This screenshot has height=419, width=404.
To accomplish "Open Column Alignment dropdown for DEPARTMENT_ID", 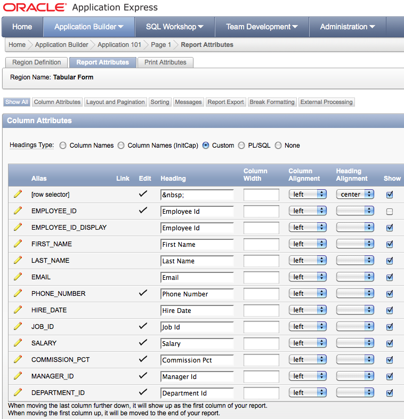I will tap(308, 393).
